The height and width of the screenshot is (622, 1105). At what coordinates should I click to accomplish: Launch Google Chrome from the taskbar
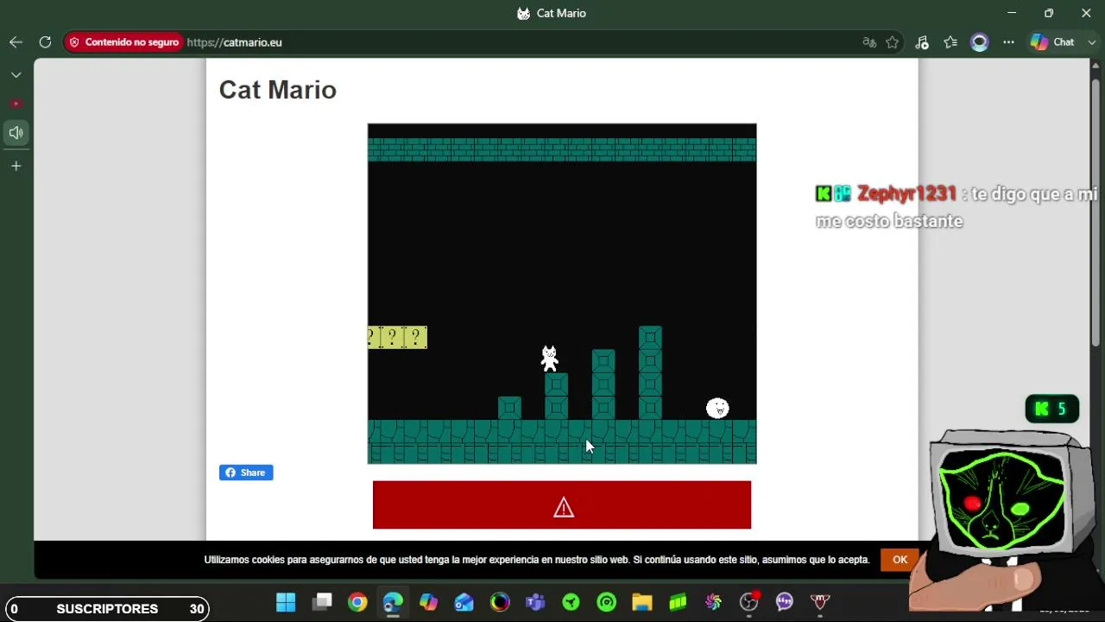(x=357, y=602)
